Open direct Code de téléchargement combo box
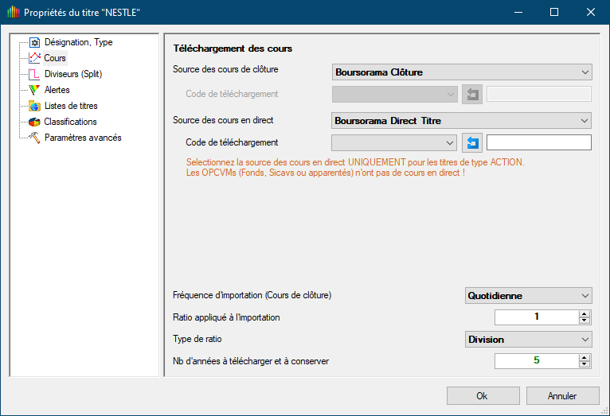The image size is (610, 416). (394, 142)
